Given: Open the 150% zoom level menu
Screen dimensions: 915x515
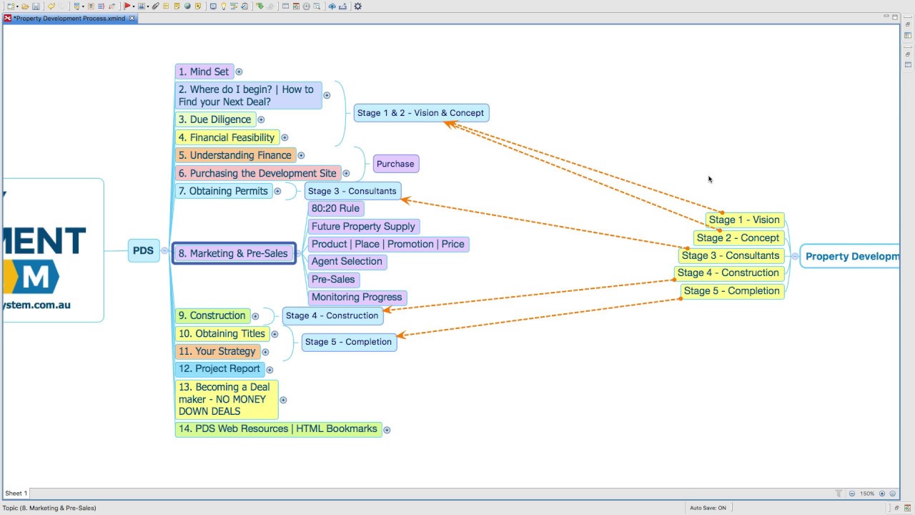Looking at the screenshot, I should 867,494.
